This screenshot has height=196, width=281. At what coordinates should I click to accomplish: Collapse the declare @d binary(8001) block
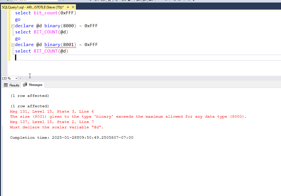13,45
